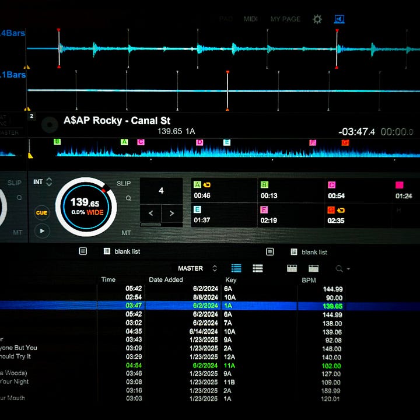Click the audio monitor speaker icon
The height and width of the screenshot is (420, 420).
(339, 19)
